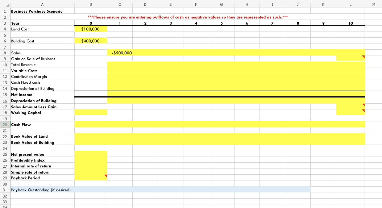Click the select-all corner triangle

pyautogui.click(x=7, y=5)
